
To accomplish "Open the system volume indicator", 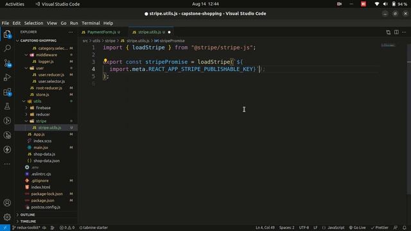I will (385, 4).
